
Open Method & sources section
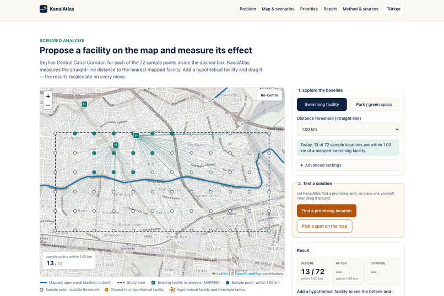[360, 9]
